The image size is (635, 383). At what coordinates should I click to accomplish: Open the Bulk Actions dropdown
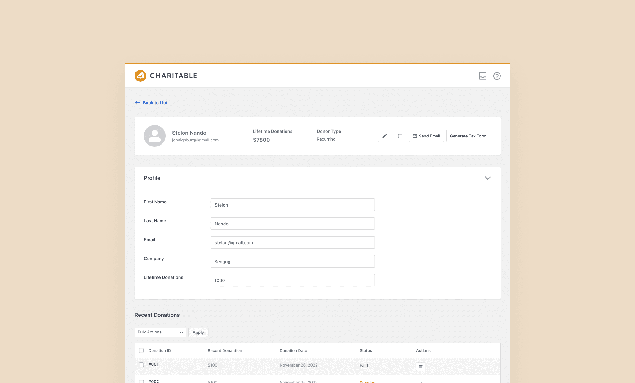(x=160, y=332)
